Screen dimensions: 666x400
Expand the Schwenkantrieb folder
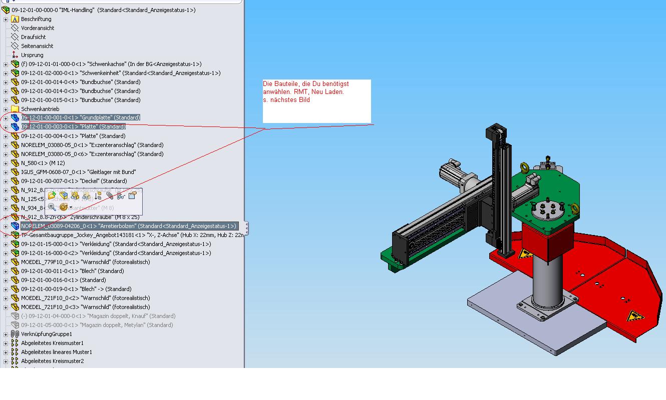(6, 109)
